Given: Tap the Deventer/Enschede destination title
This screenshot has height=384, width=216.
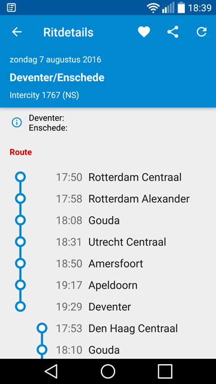Looking at the screenshot, I should point(57,77).
